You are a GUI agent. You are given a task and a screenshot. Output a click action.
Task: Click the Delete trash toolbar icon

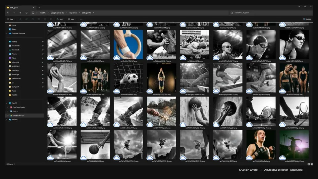click(x=51, y=19)
